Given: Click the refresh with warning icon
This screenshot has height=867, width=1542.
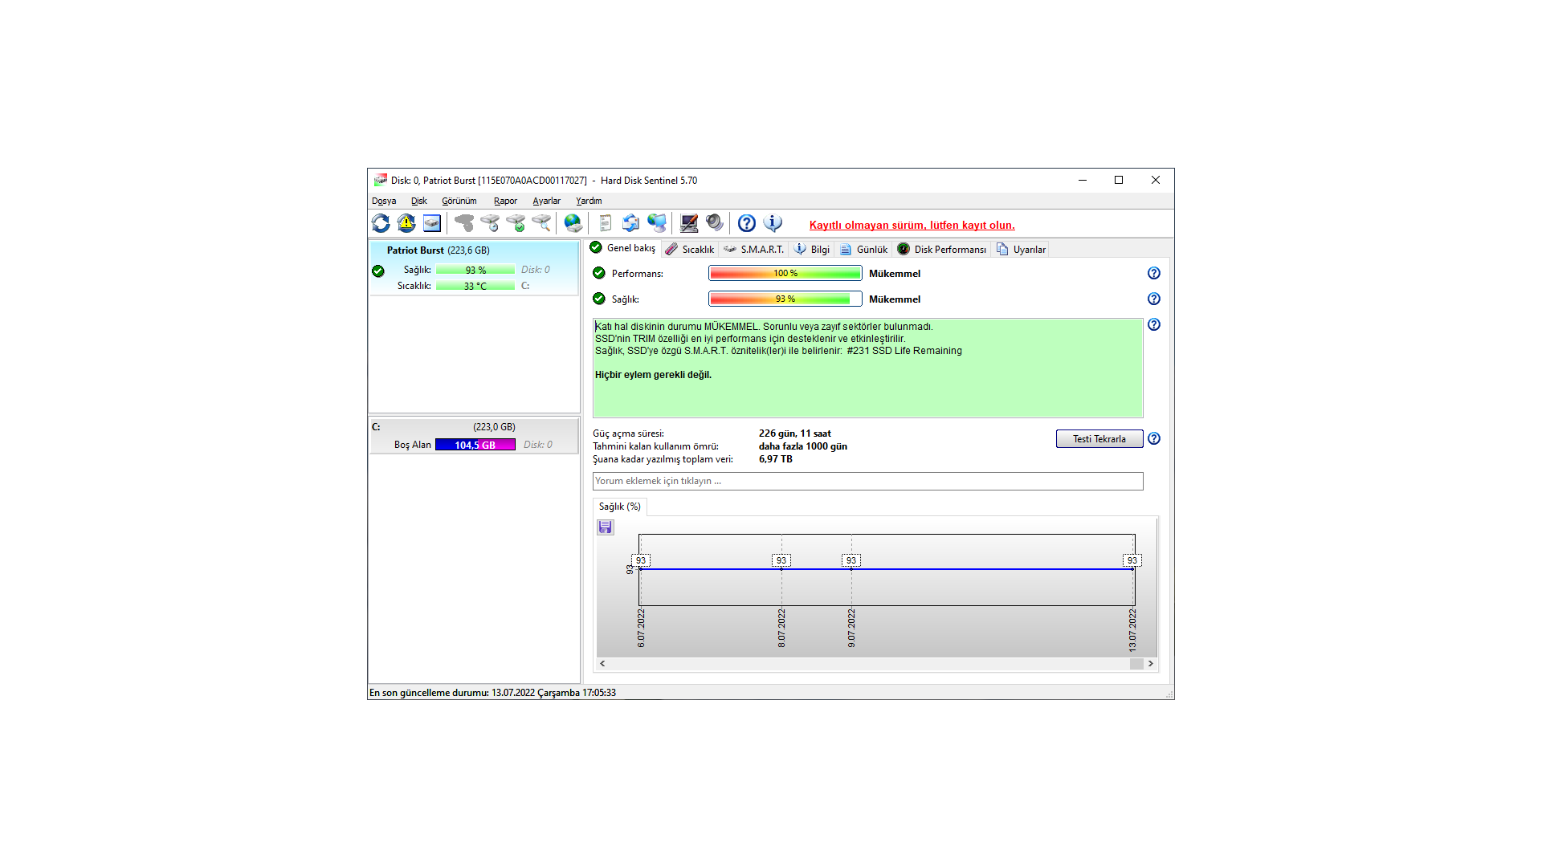Looking at the screenshot, I should coord(406,223).
